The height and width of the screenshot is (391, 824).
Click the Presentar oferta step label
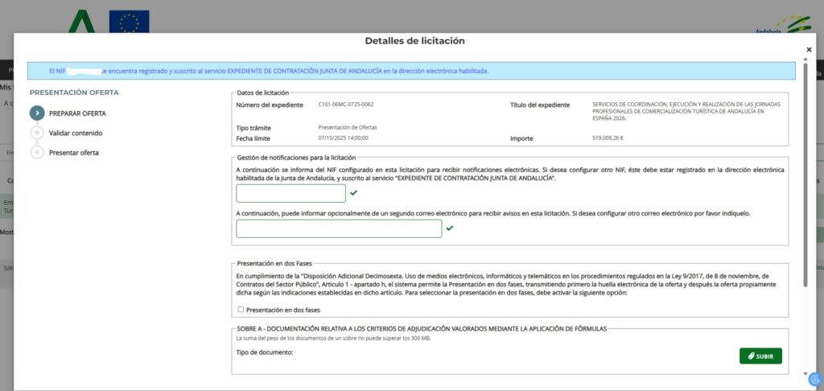coord(73,153)
